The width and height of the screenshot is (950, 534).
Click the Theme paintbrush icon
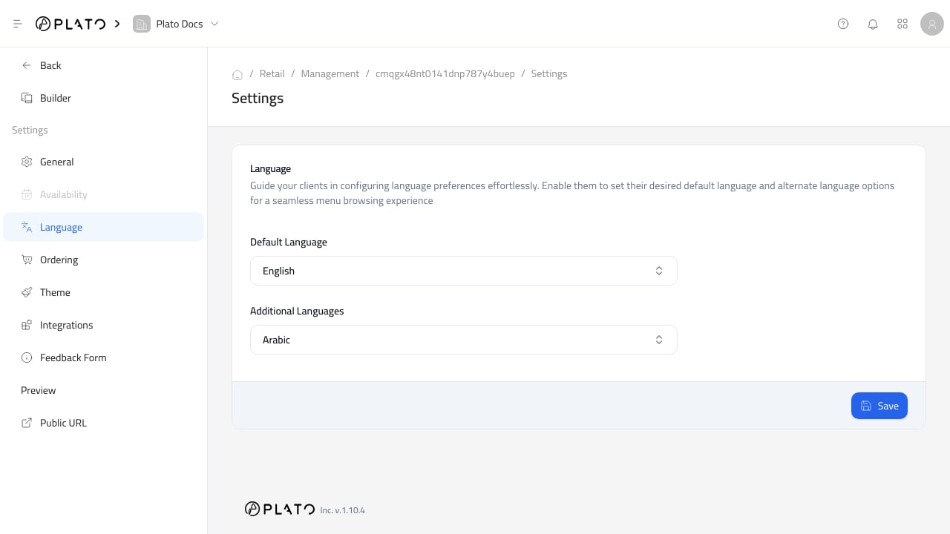(27, 292)
